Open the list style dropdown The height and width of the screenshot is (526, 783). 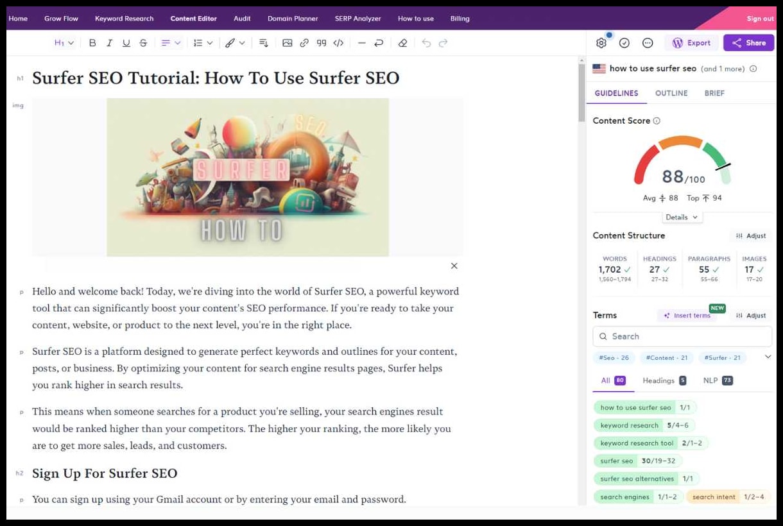(203, 43)
